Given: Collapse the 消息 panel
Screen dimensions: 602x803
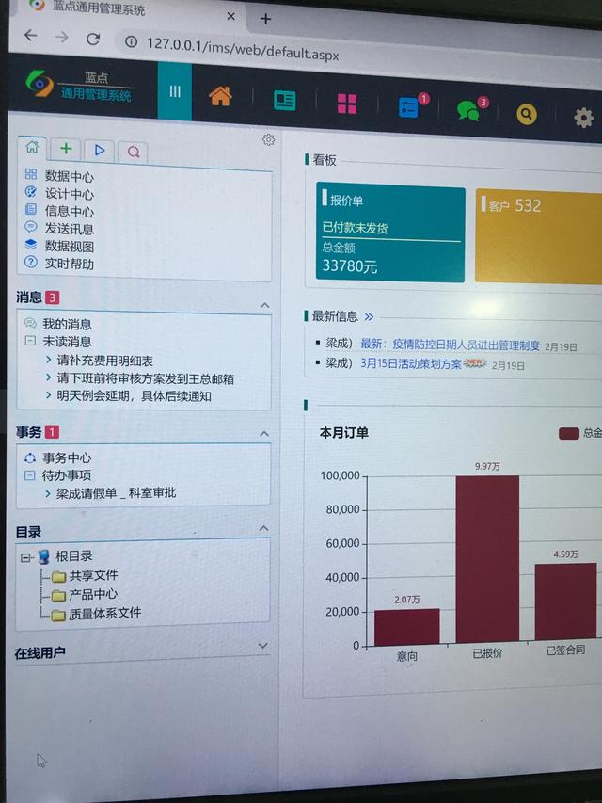Looking at the screenshot, I should pyautogui.click(x=264, y=306).
